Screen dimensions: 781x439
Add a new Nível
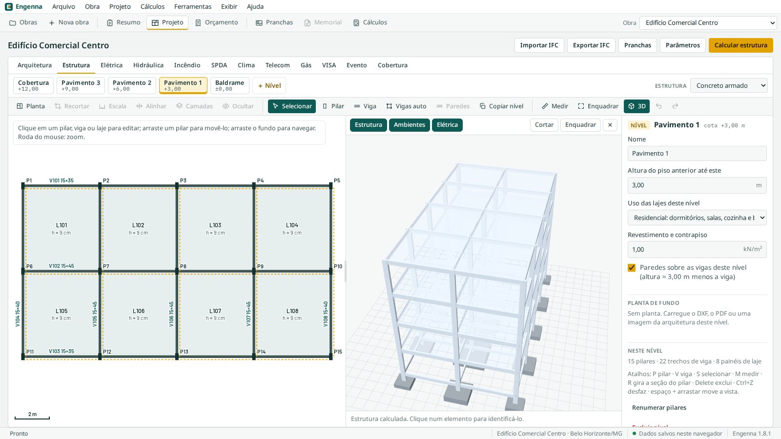[269, 86]
